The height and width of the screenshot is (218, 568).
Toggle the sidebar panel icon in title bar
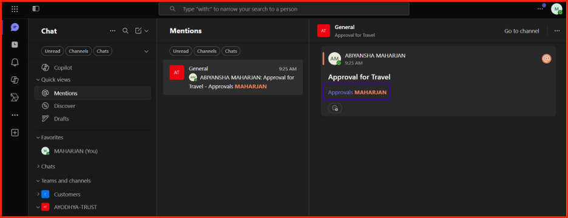pos(36,8)
